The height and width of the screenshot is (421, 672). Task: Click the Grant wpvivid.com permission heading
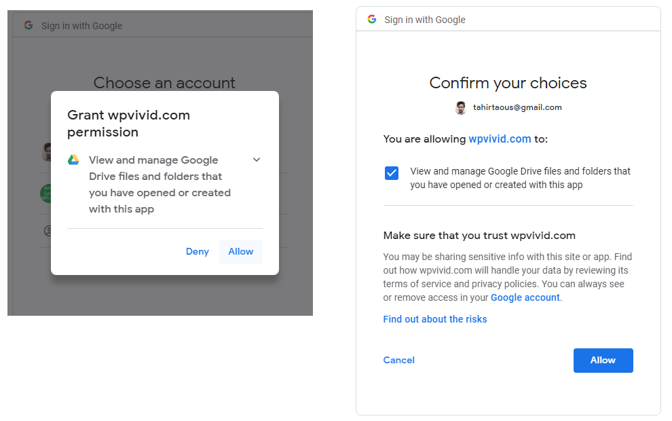128,124
